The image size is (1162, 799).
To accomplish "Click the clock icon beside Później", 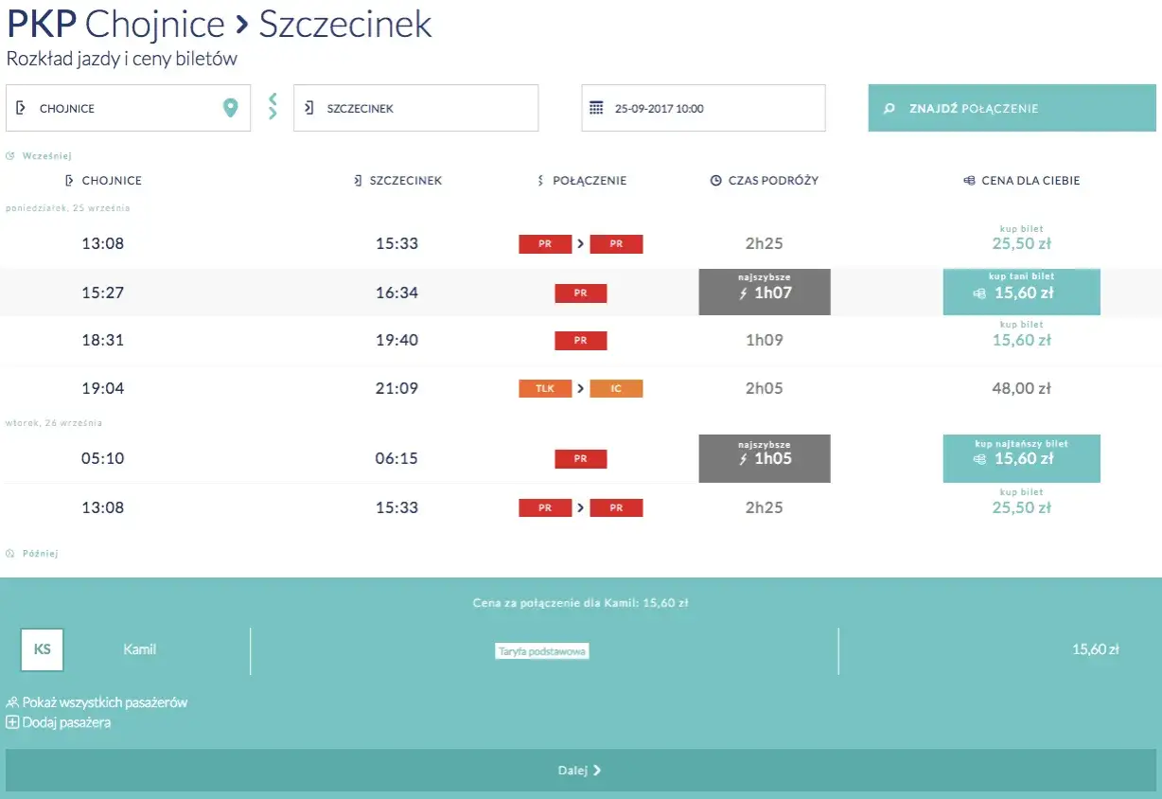I will point(10,554).
